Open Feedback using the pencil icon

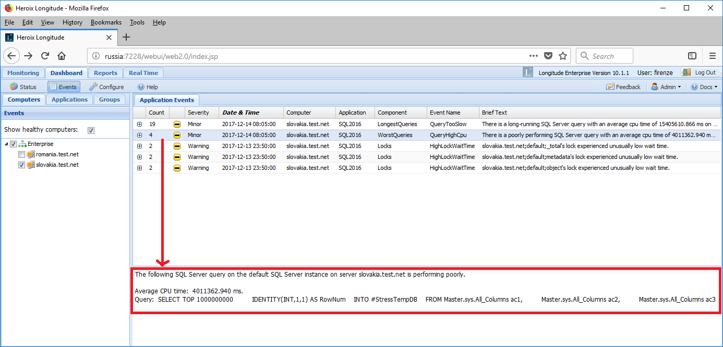(x=611, y=86)
